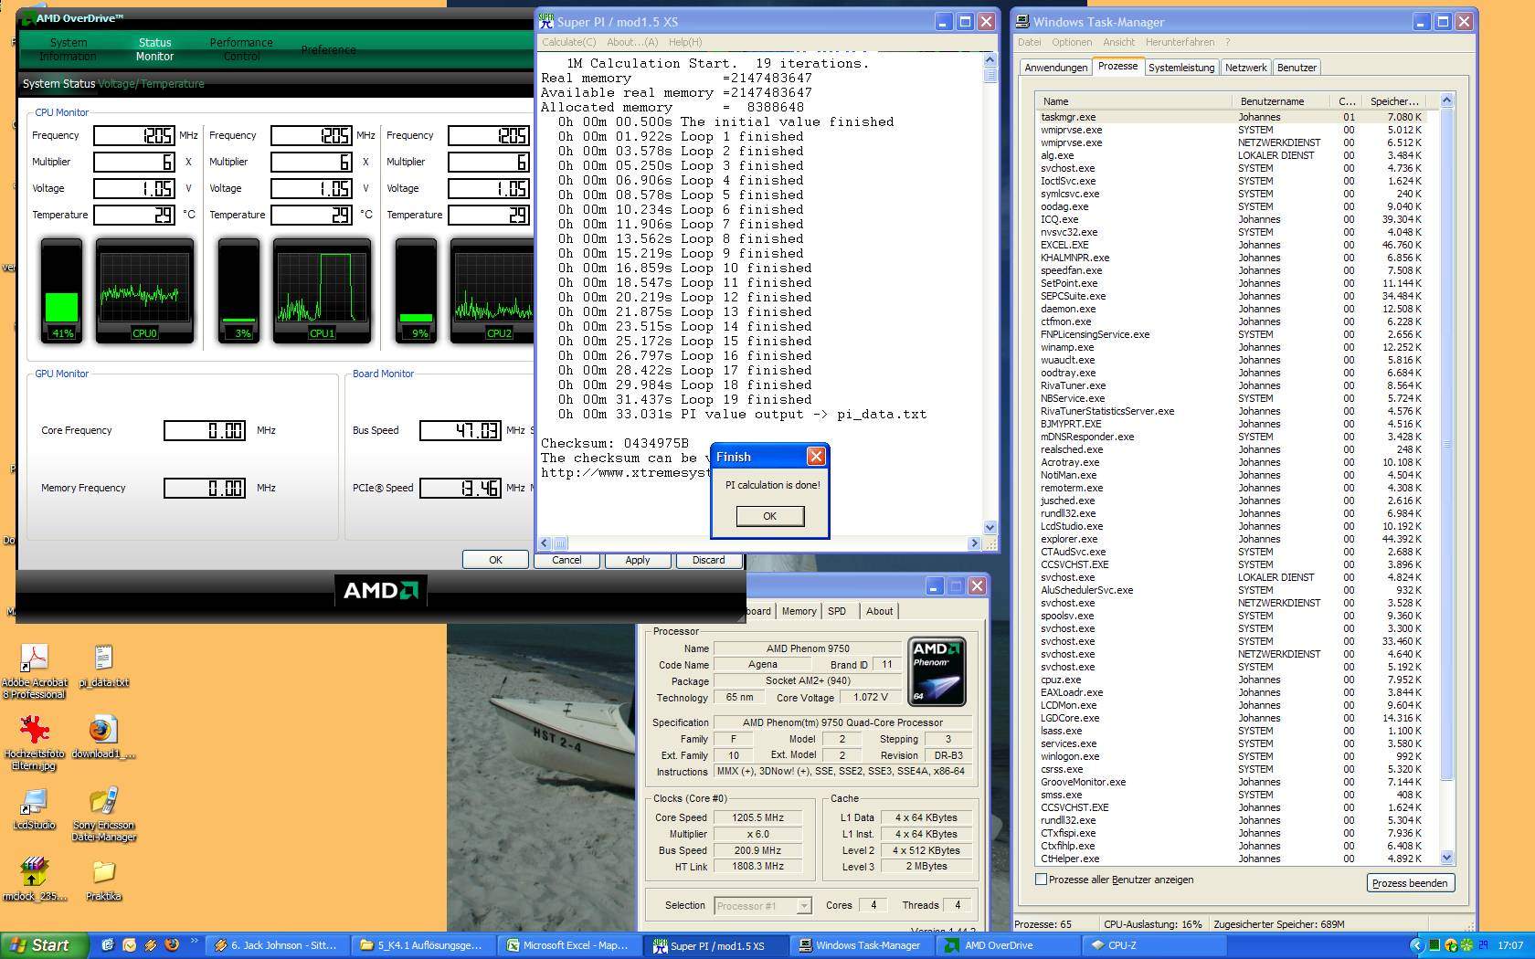Confirm OK in the Finish dialog
This screenshot has width=1535, height=959.
pos(769,516)
